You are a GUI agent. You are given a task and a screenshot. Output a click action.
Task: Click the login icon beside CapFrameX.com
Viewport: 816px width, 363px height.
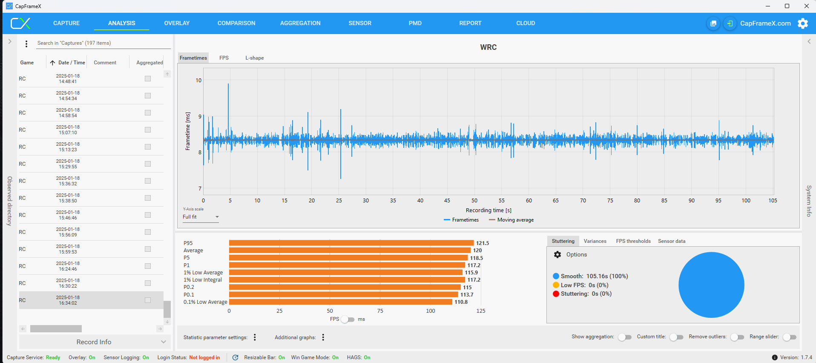tap(730, 23)
